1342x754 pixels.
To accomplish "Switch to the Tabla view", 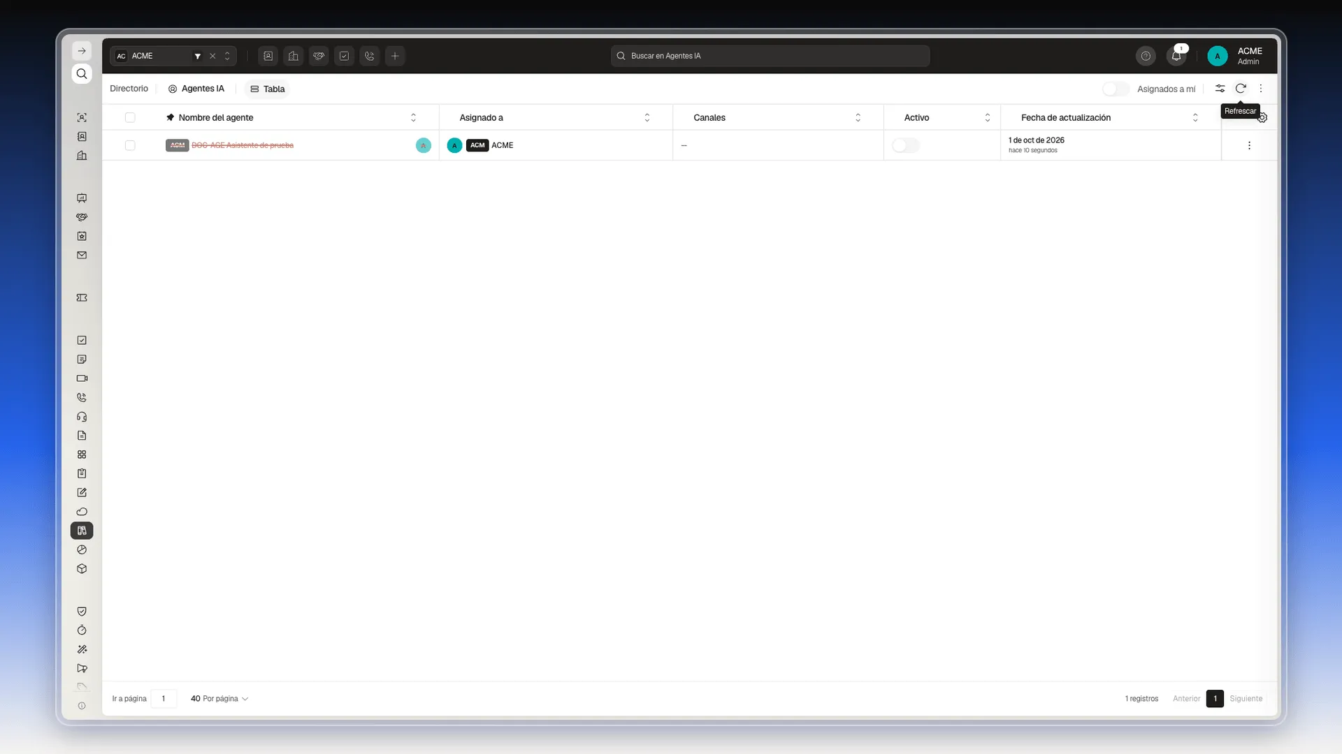I will [268, 89].
